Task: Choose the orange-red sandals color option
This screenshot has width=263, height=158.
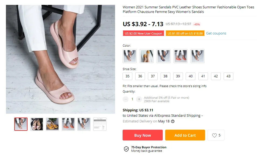Action: tap(181, 56)
